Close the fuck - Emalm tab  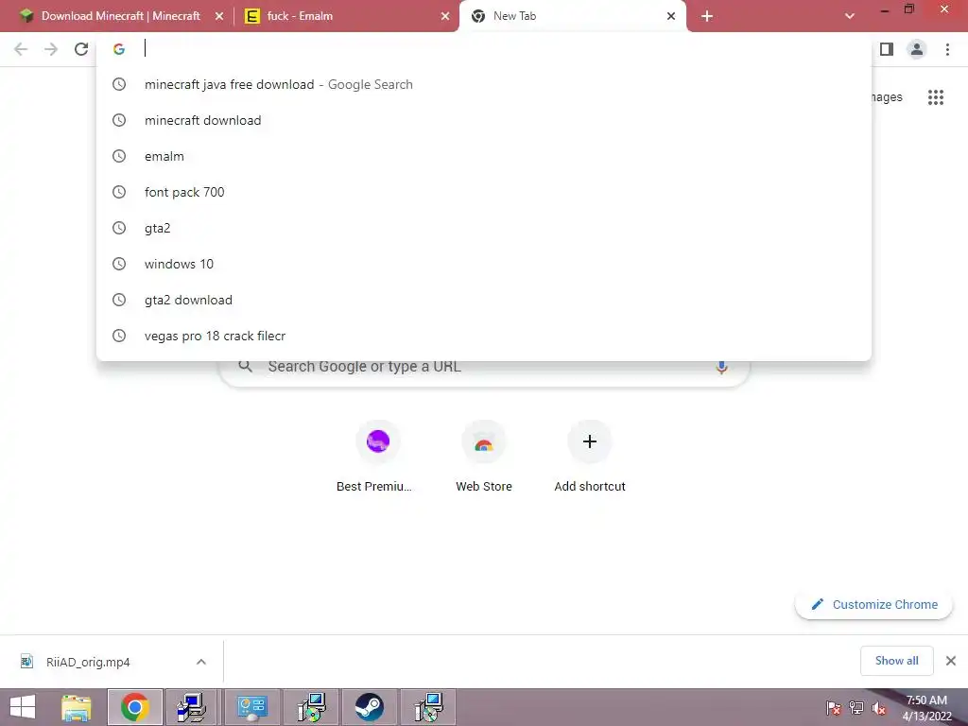445,17
